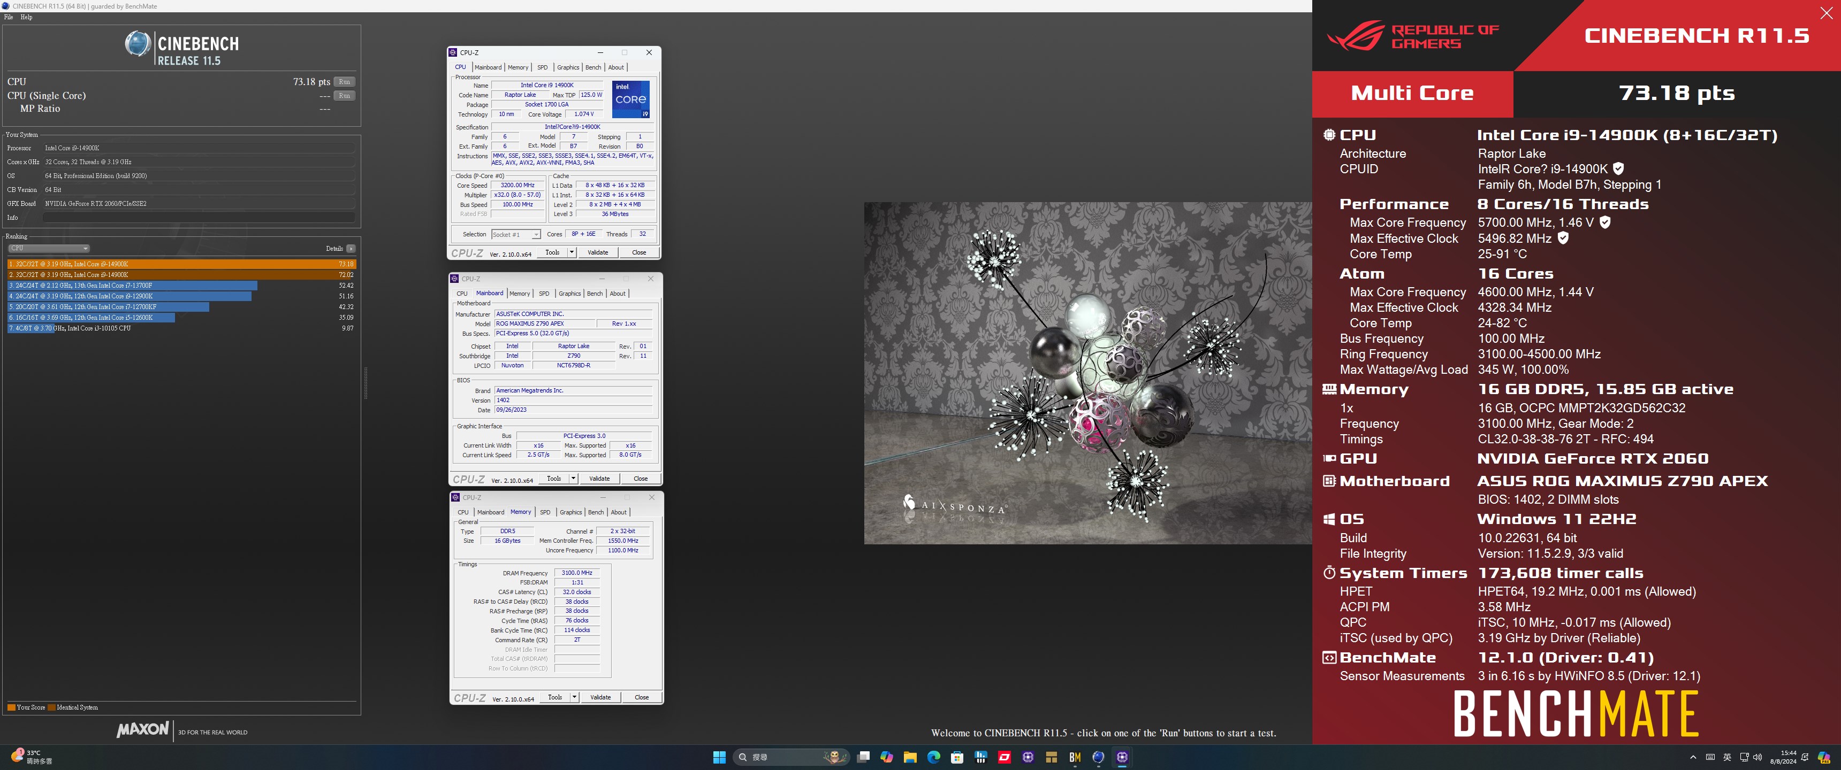Switch to Graphics tab in CPU-Z Mainboard window
The width and height of the screenshot is (1841, 770).
569,294
